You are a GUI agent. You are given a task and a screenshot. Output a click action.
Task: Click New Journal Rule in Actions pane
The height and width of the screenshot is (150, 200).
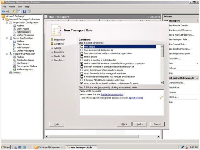point(178,44)
